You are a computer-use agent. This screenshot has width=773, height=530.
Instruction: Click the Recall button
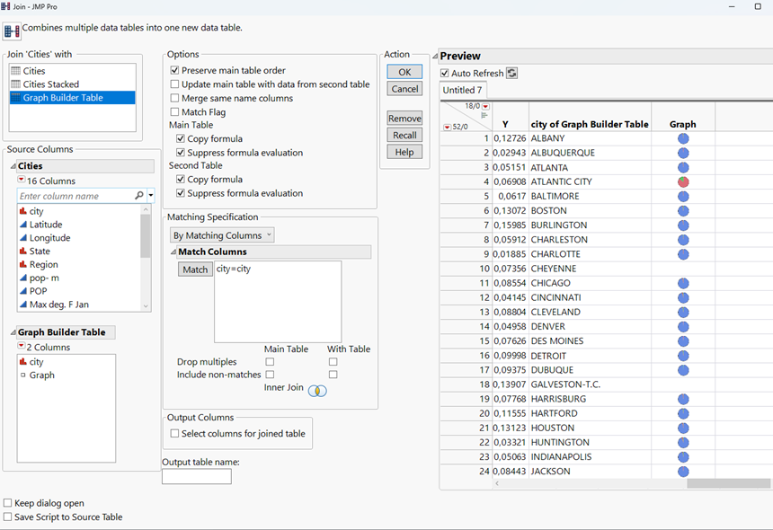pos(404,135)
